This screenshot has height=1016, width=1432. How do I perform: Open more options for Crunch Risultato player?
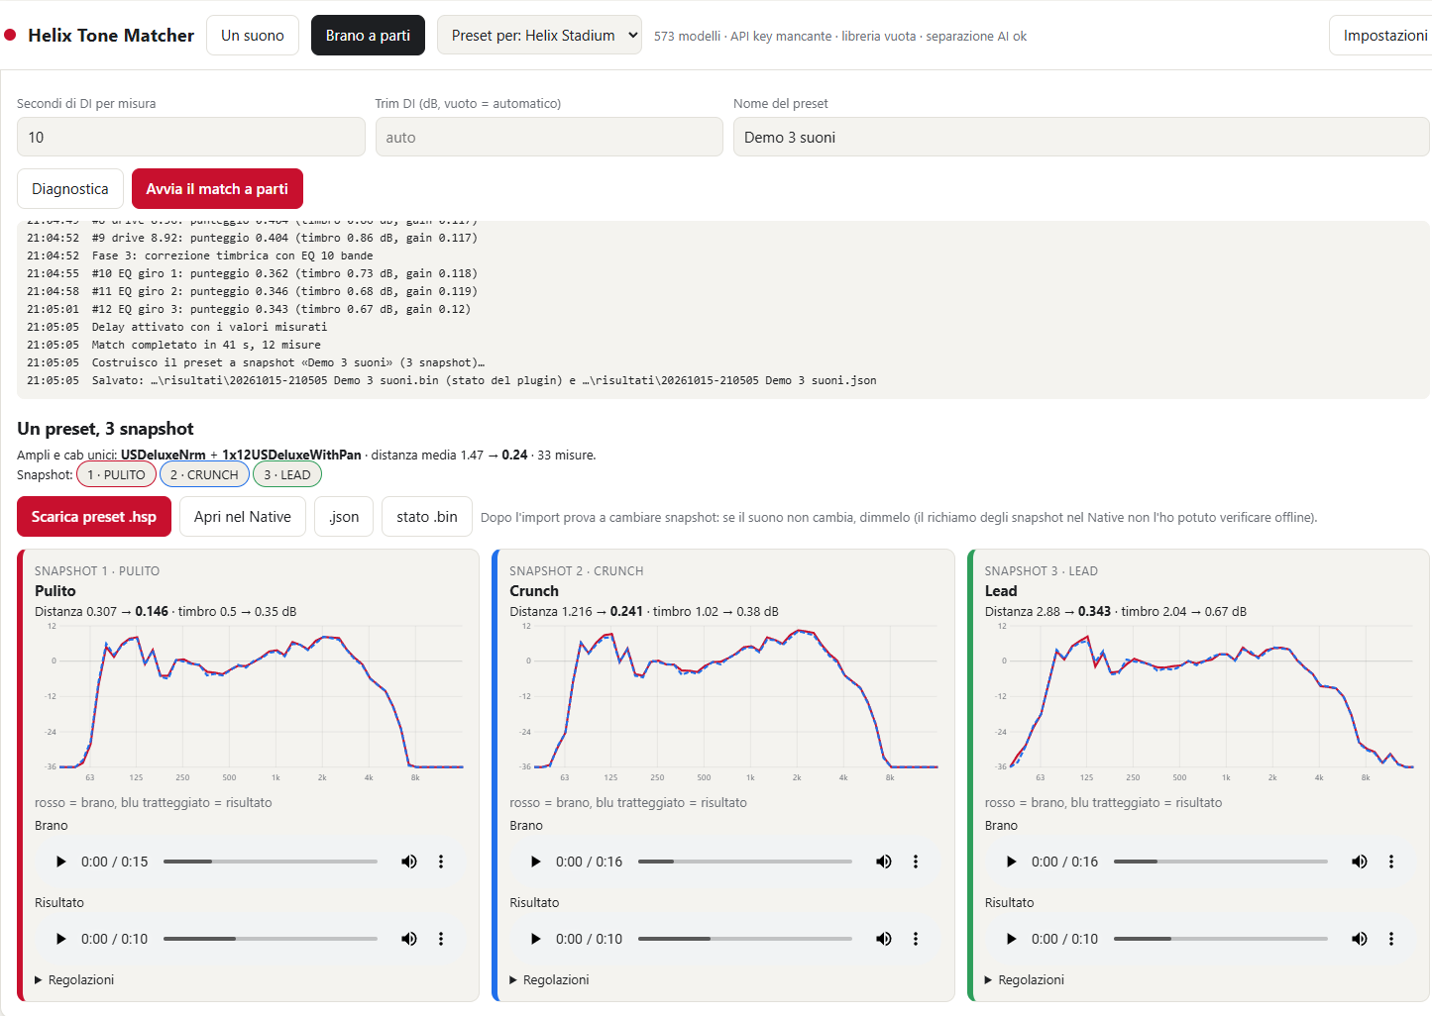point(916,939)
